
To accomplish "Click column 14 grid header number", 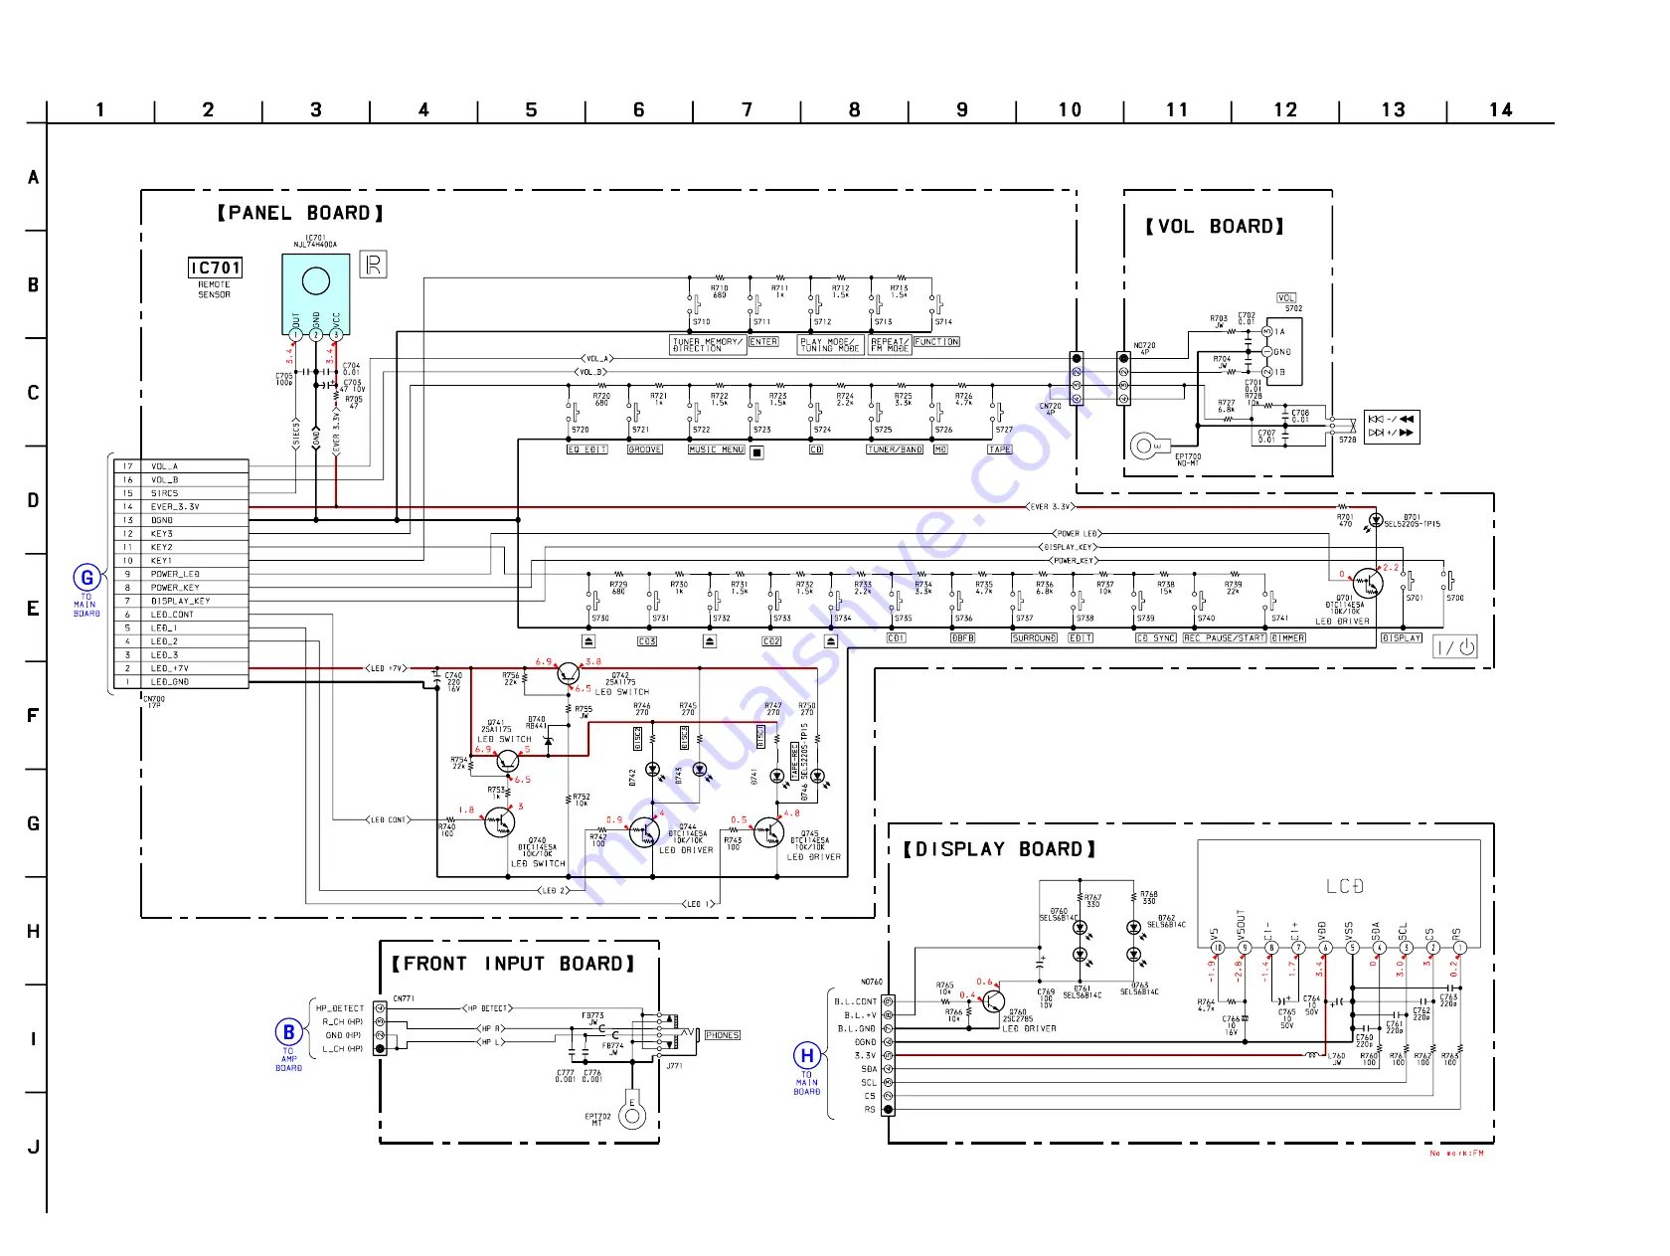I will pyautogui.click(x=1501, y=109).
